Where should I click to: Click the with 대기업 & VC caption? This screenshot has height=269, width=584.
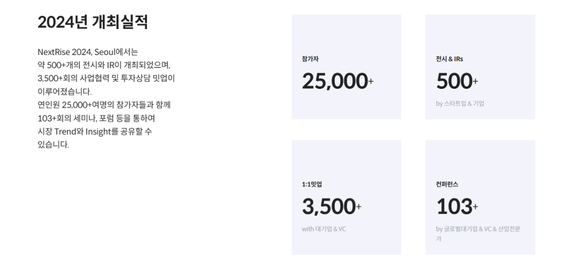tap(323, 228)
